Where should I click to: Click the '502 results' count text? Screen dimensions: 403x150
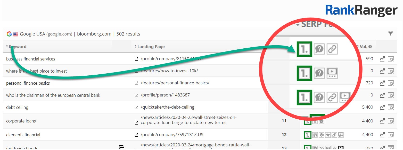pyautogui.click(x=128, y=34)
